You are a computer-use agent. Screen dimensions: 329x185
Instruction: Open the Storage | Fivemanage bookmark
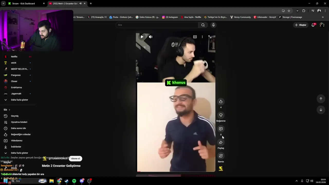tap(290, 17)
